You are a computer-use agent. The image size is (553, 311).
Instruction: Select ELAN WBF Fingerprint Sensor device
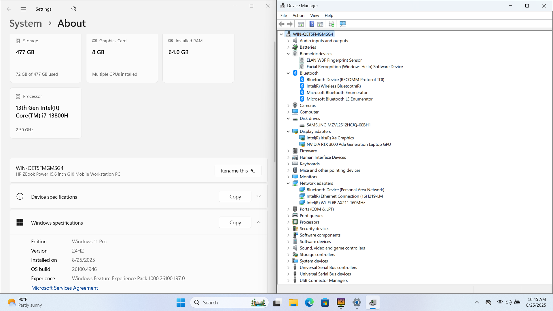click(334, 60)
